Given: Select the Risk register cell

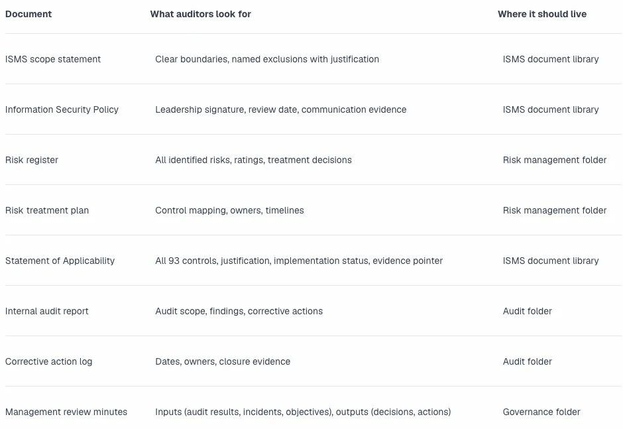Looking at the screenshot, I should [32, 160].
